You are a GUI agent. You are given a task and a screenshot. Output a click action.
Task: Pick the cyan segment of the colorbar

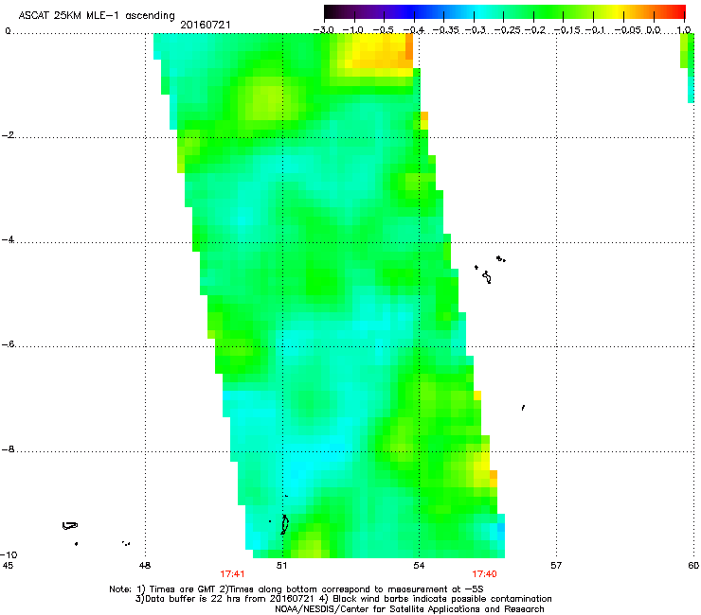pyautogui.click(x=478, y=11)
